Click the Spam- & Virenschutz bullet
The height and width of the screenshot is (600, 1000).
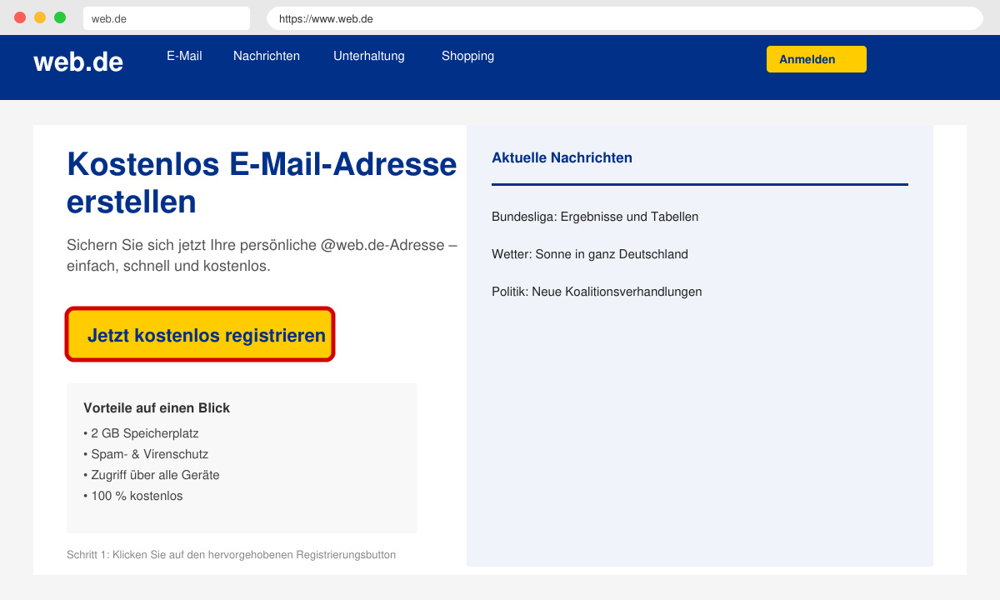click(146, 454)
